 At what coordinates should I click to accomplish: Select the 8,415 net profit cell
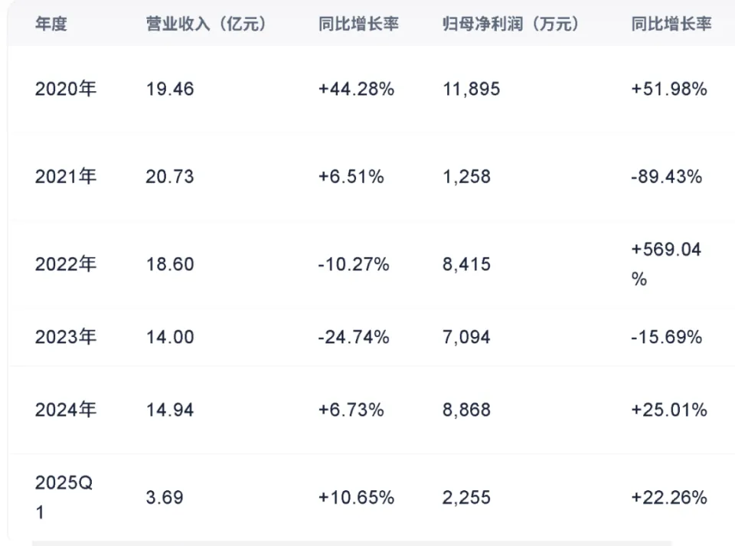click(467, 264)
